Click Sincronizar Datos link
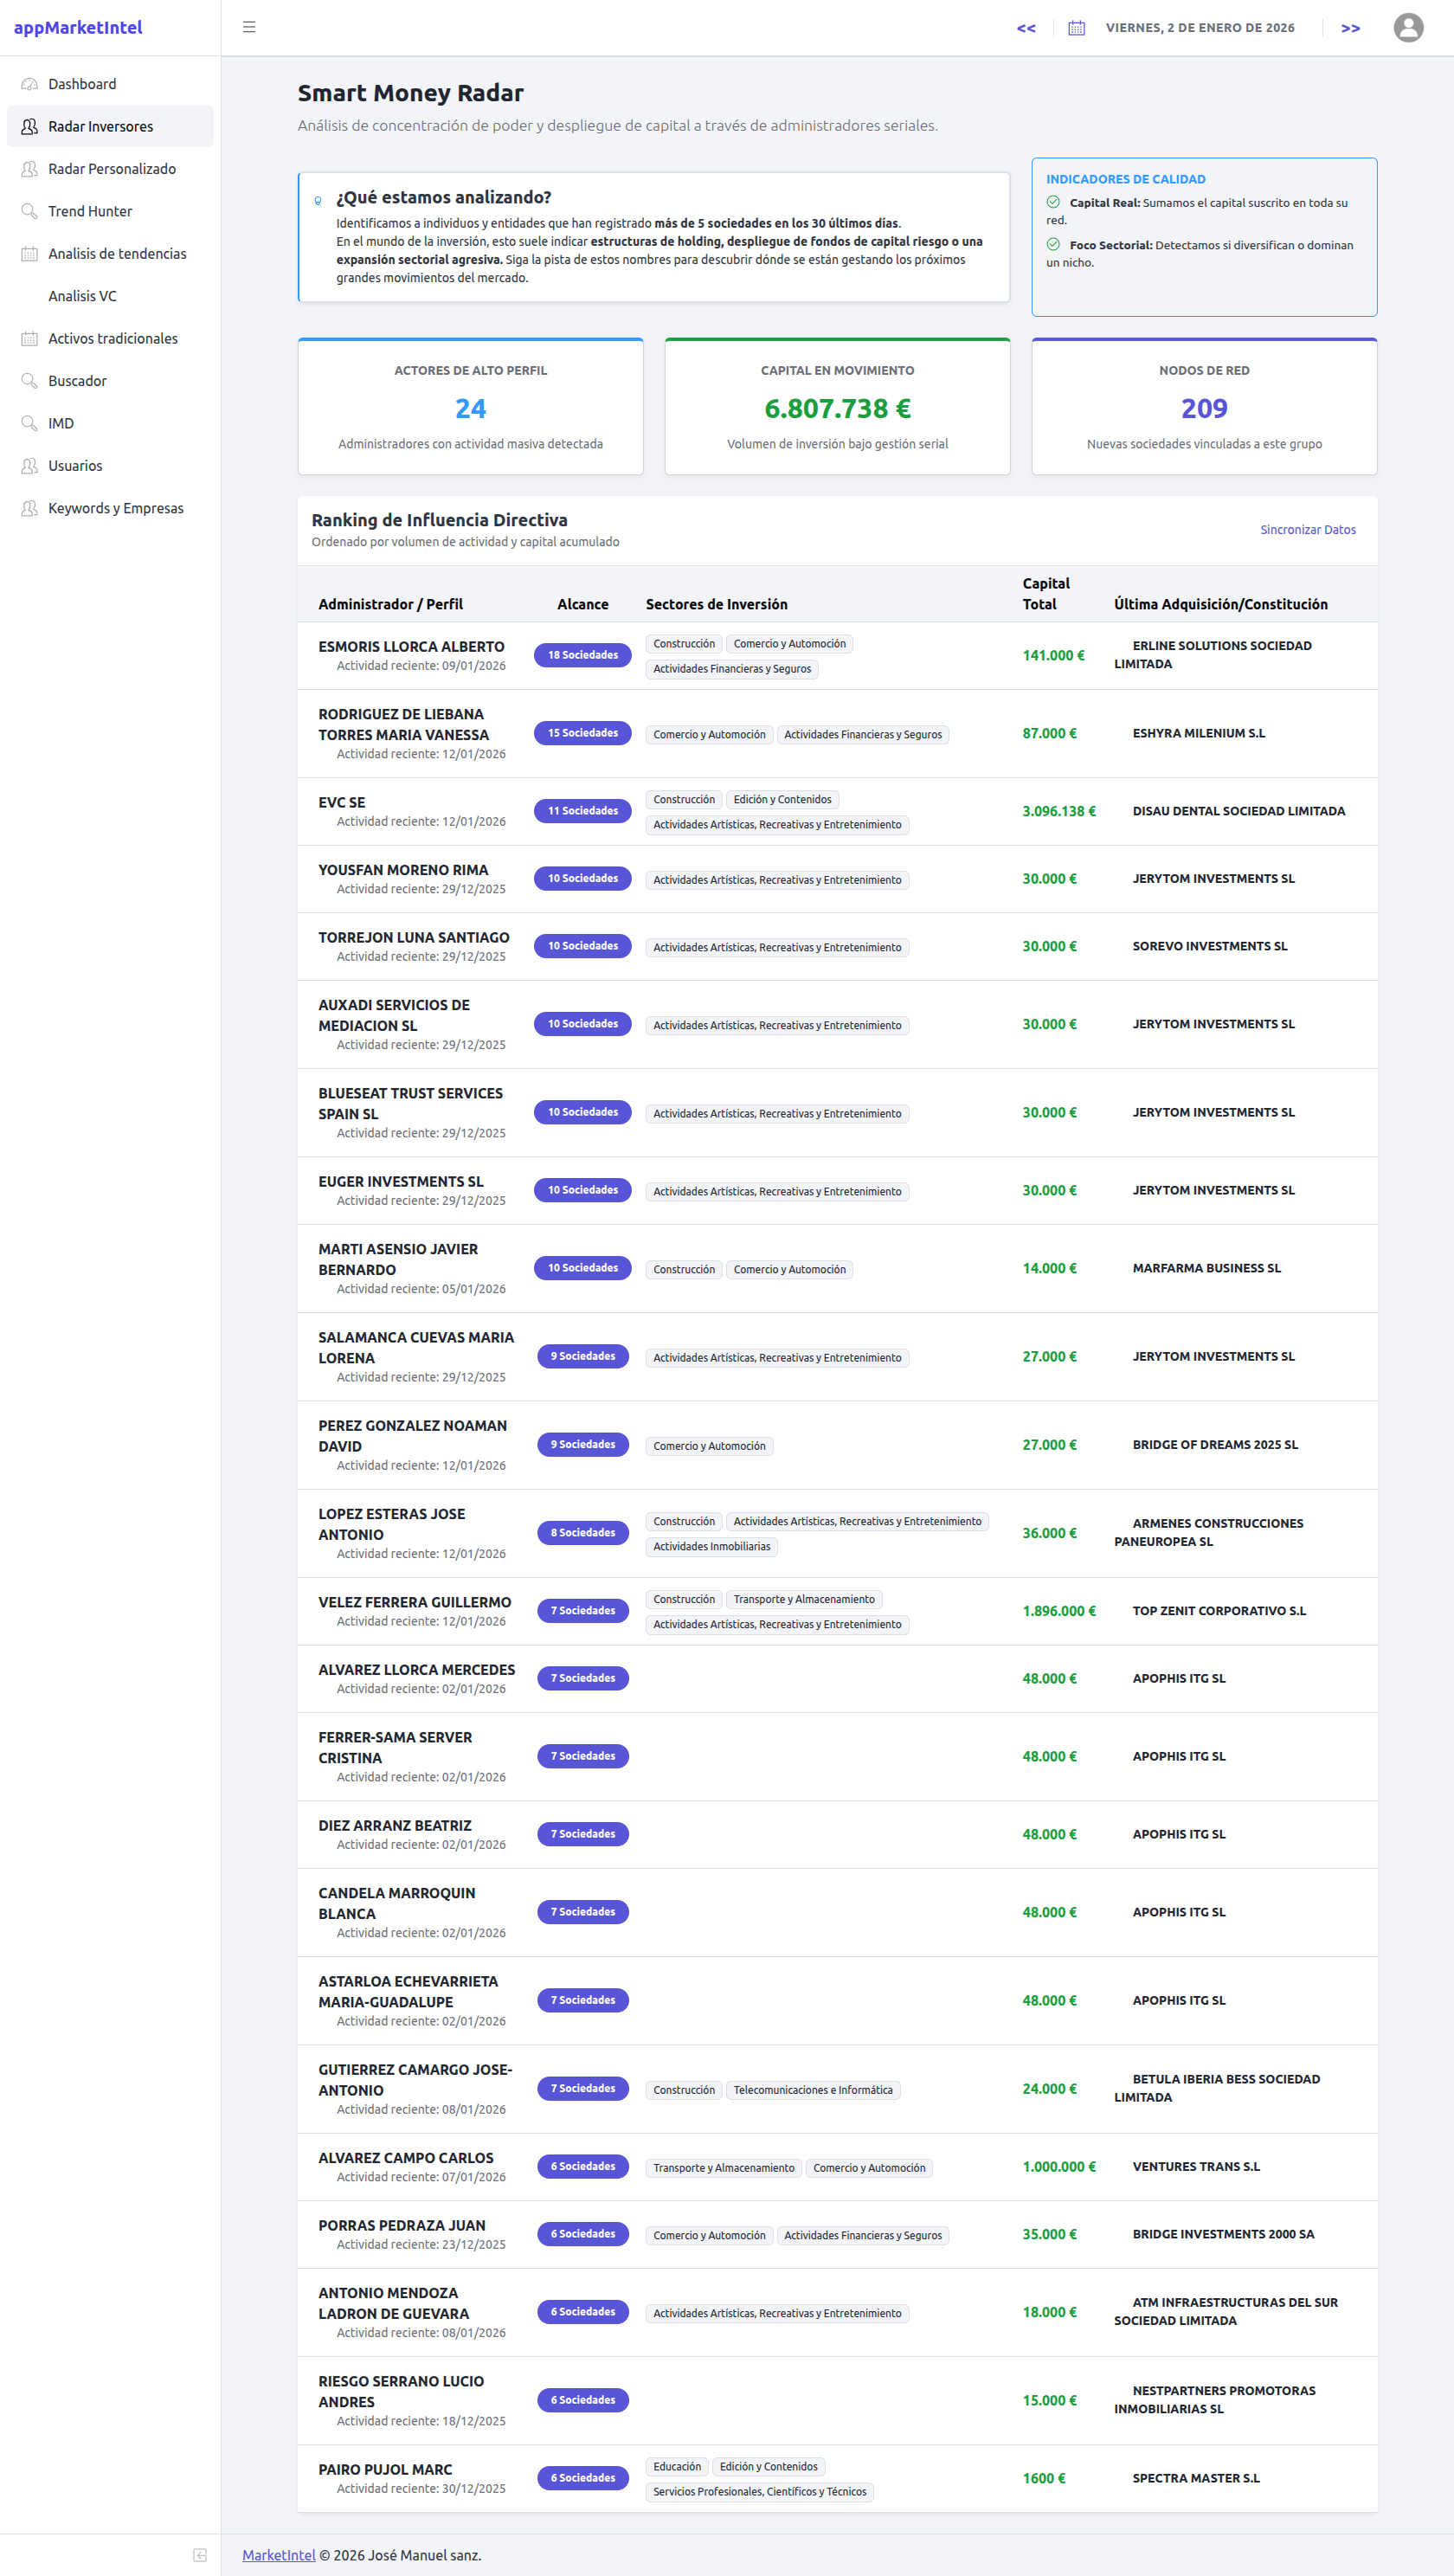The height and width of the screenshot is (2576, 1454). coord(1307,530)
